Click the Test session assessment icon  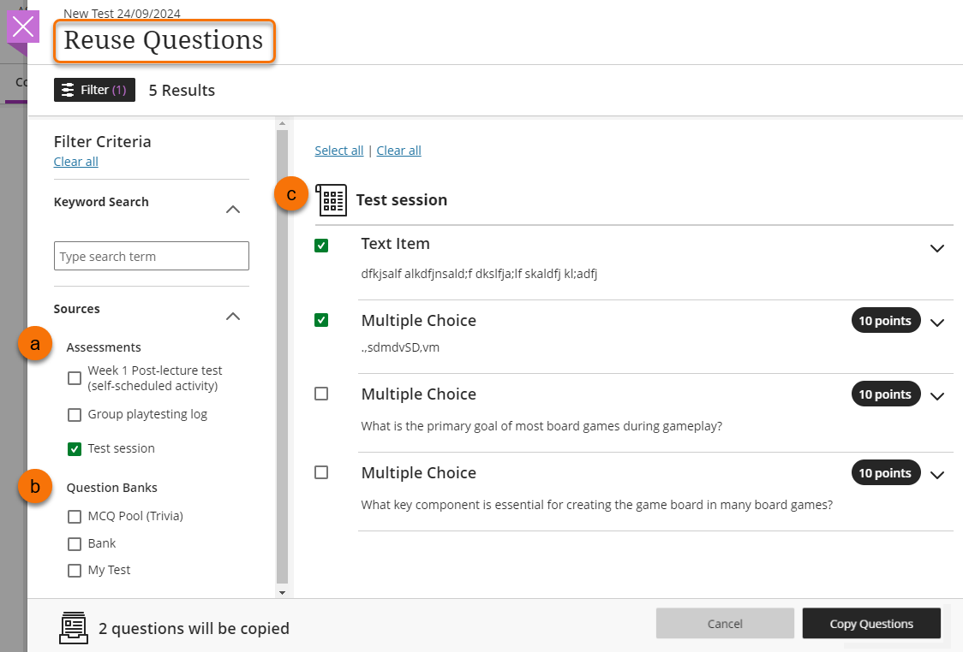pyautogui.click(x=332, y=199)
